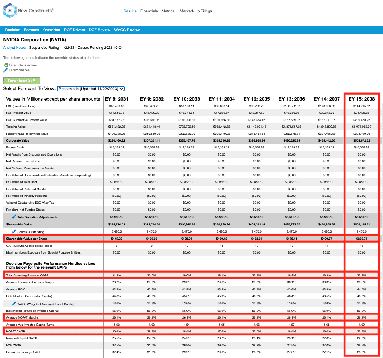
Task: Click the FCF (Free Cash Flow) row label
Action: pos(21,106)
